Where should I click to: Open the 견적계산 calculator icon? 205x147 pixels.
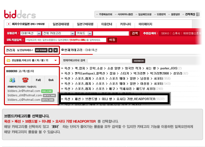coord(198,14)
